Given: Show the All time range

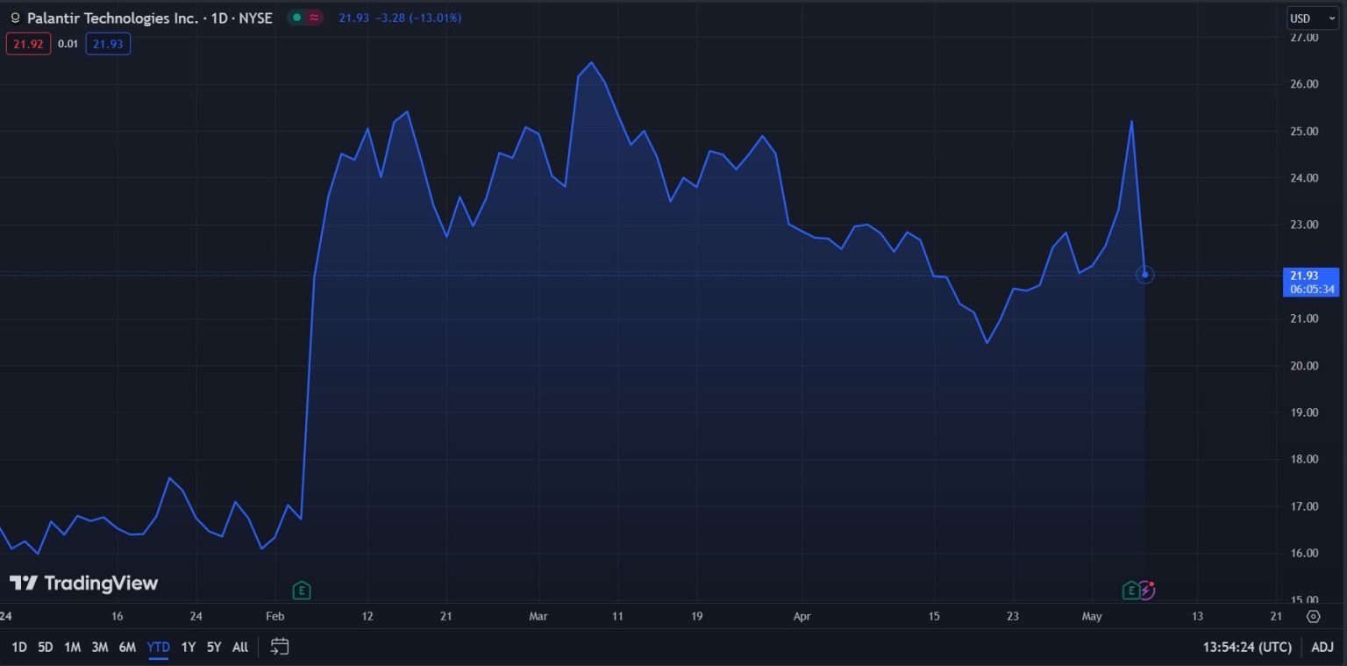Looking at the screenshot, I should pos(240,648).
